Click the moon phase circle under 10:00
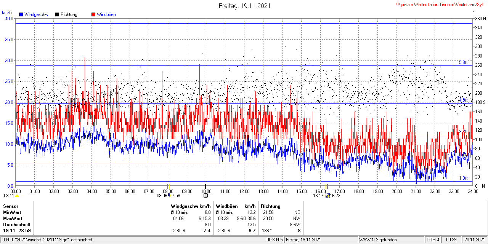488x244 pixels. pos(206,195)
